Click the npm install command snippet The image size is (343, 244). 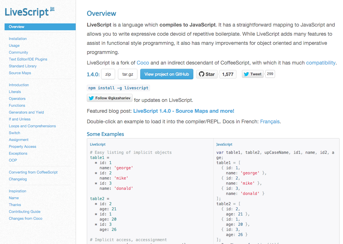point(118,88)
